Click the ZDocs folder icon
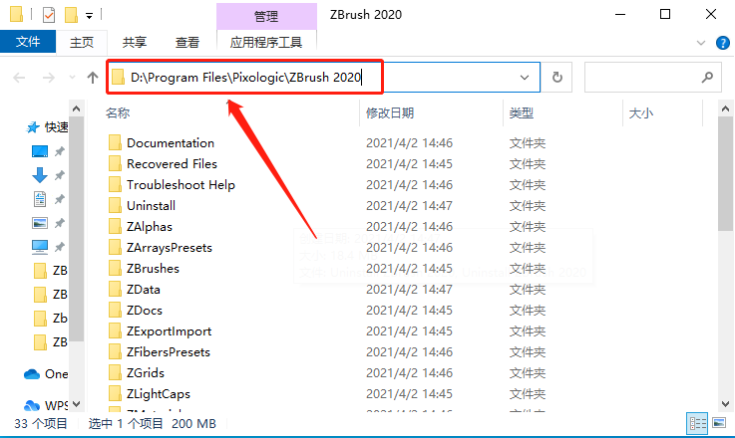Viewport: 735px width, 438px height. (x=115, y=311)
